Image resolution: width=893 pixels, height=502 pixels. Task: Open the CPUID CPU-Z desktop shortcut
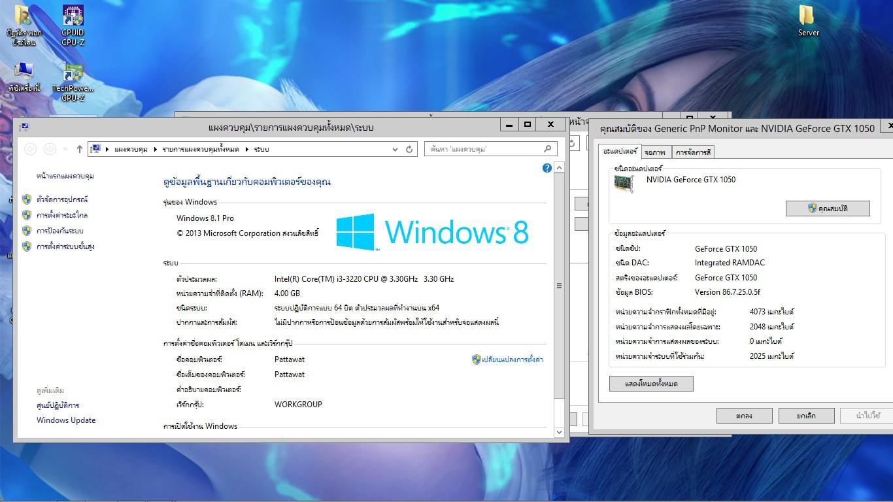click(x=73, y=26)
